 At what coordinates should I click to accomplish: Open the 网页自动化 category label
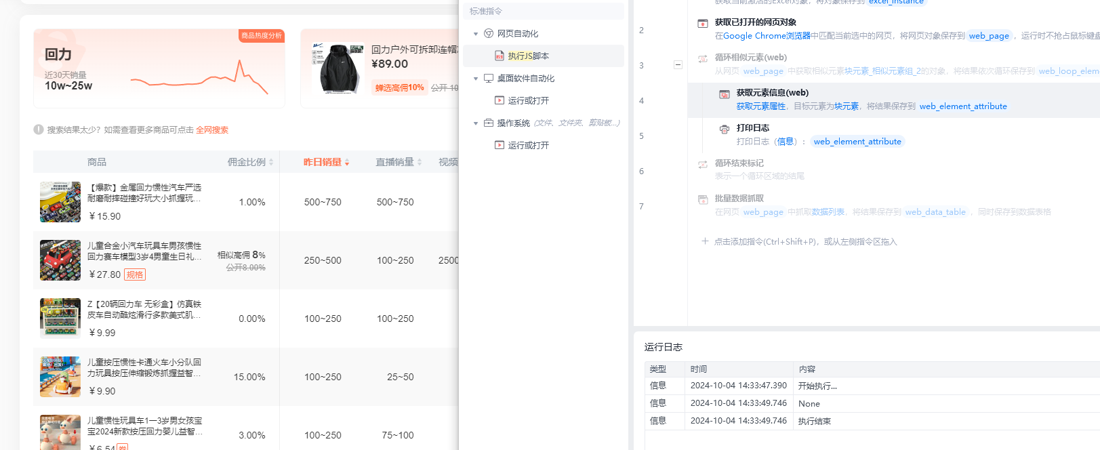pos(518,34)
